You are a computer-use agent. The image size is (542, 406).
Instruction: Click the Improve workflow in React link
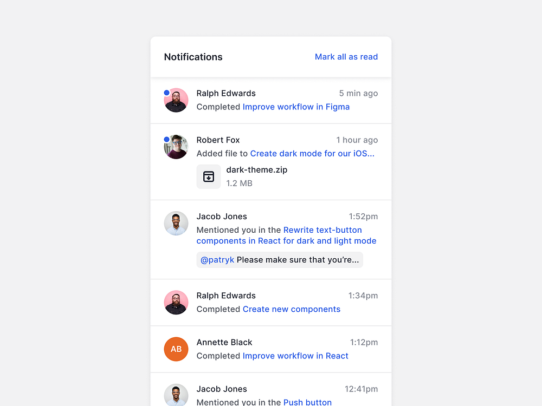295,356
